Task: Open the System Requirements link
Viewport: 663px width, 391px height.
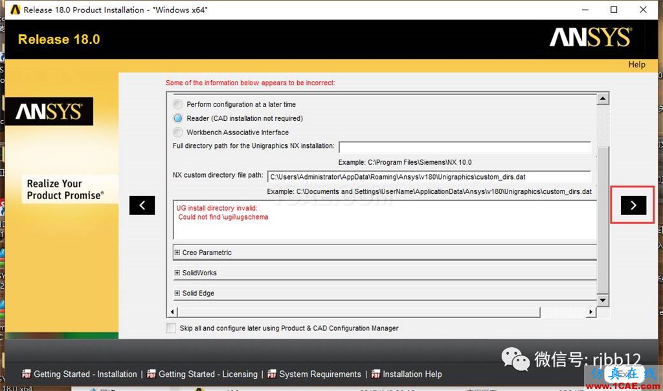Action: (320, 374)
